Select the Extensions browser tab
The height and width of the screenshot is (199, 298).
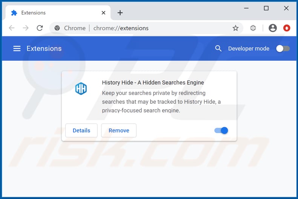(x=58, y=13)
